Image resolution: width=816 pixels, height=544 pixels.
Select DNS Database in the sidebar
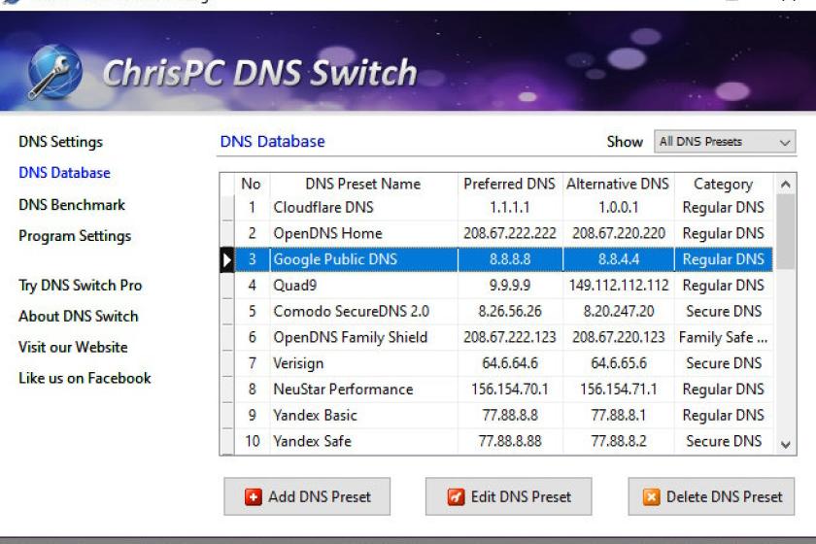pyautogui.click(x=64, y=173)
